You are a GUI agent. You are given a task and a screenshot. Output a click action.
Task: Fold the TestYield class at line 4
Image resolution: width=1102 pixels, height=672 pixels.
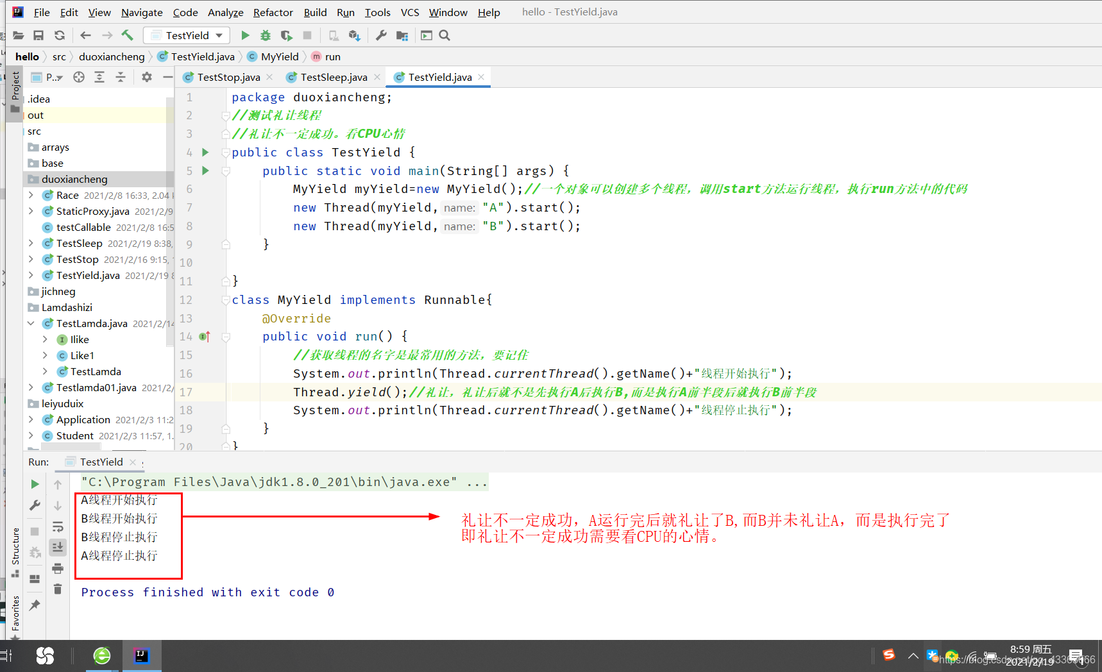[226, 153]
